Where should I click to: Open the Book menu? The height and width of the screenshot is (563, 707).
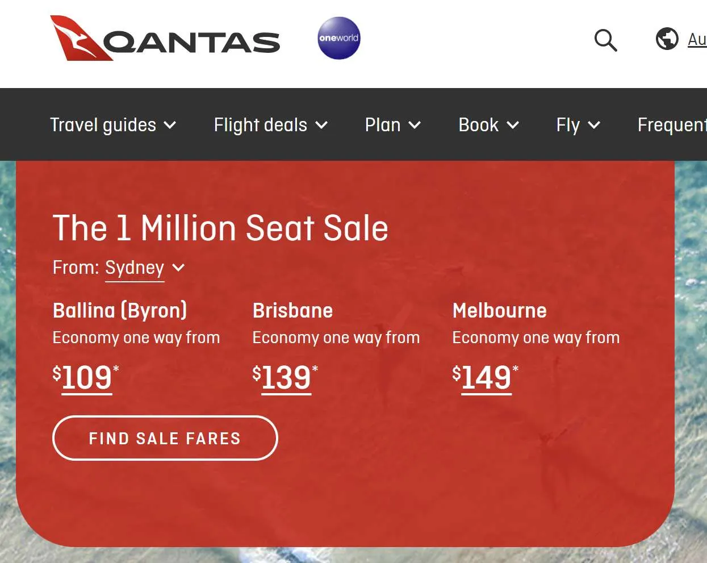click(x=488, y=125)
